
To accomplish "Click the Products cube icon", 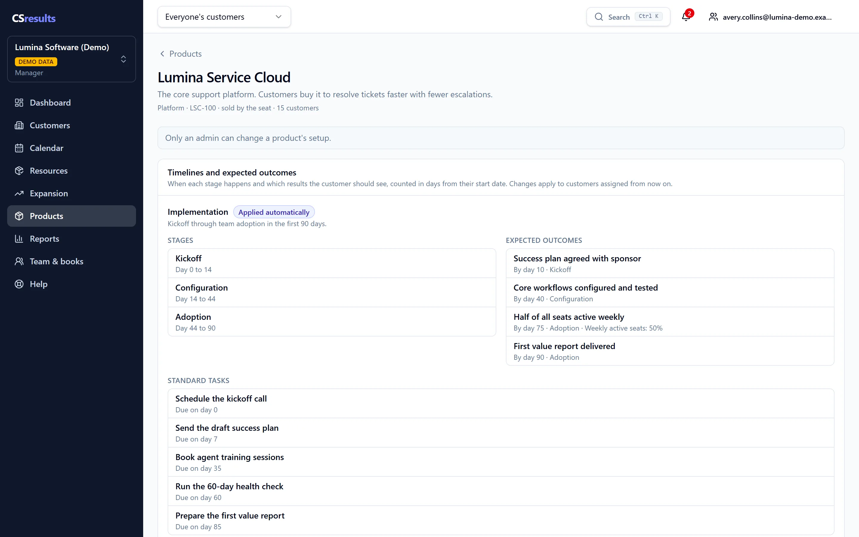I will pos(19,216).
